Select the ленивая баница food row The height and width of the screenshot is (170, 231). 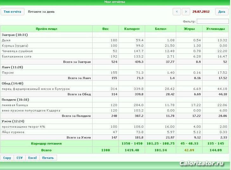(115, 105)
